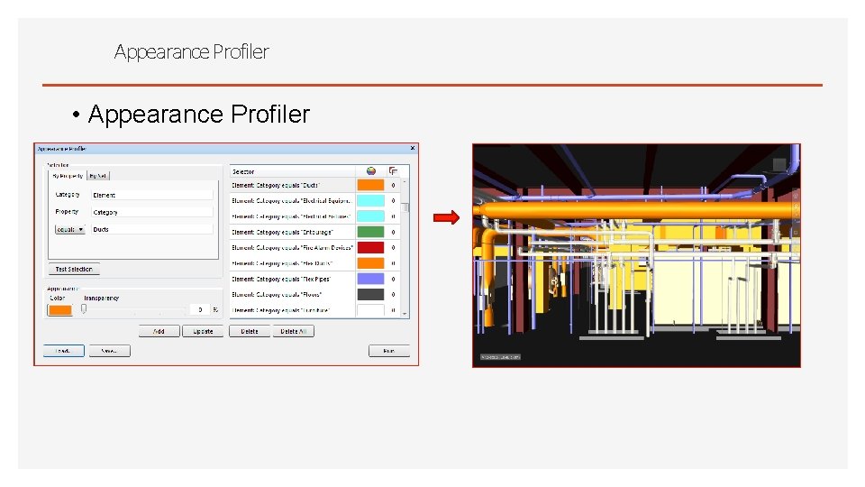Screen dimensions: 865x487
Task: Click the Property field containing Category
Action: 151,212
